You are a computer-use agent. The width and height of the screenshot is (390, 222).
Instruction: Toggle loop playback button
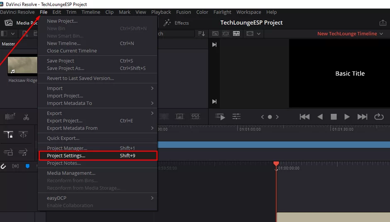tap(379, 117)
